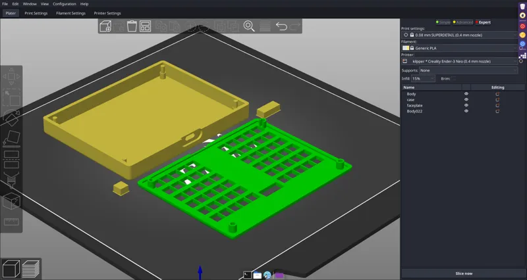Switch to the Plater tab

click(11, 13)
